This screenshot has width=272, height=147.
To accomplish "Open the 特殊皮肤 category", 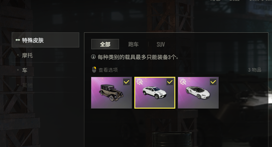I will (45, 40).
